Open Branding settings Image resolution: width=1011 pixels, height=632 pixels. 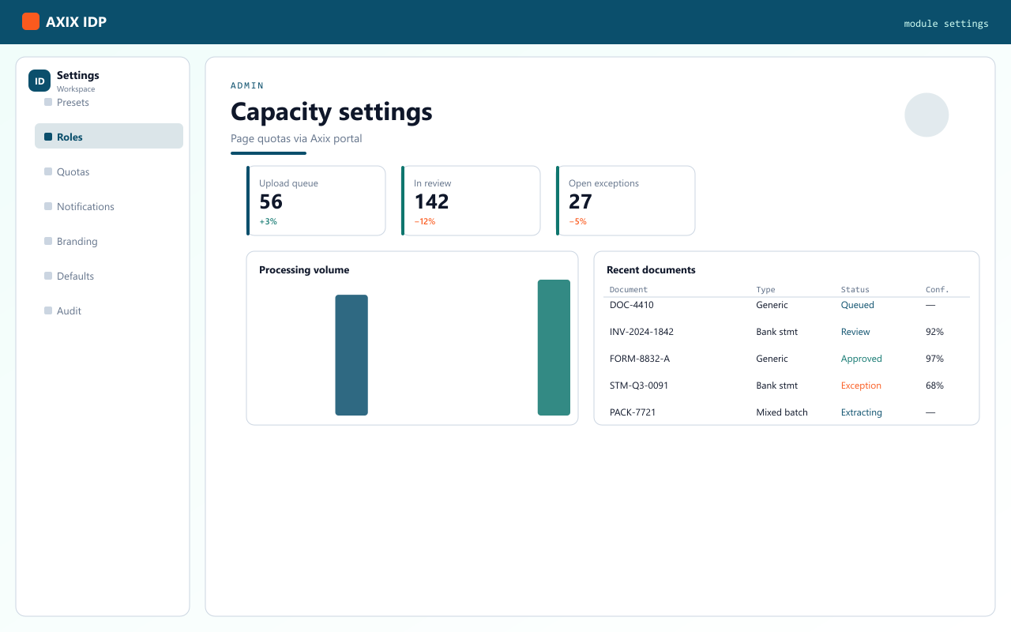(x=109, y=241)
